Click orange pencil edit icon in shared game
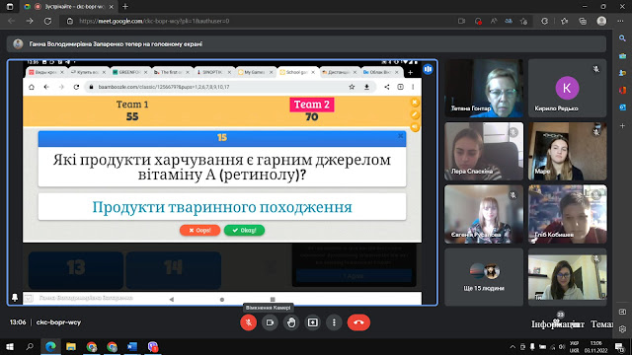632x355 pixels. 415,114
